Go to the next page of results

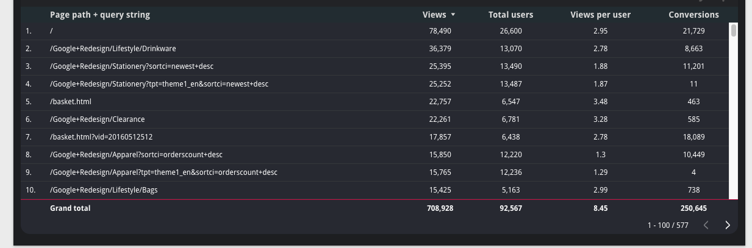[727, 225]
